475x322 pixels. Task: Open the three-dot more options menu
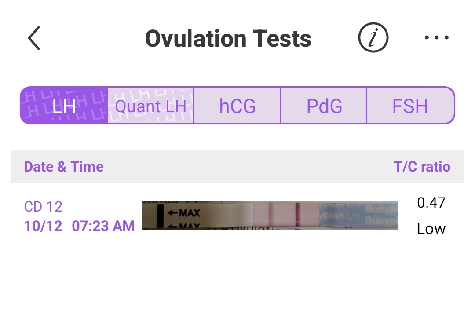[436, 38]
